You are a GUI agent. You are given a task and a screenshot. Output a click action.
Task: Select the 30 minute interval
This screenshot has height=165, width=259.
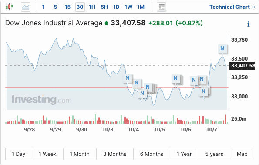point(80,7)
